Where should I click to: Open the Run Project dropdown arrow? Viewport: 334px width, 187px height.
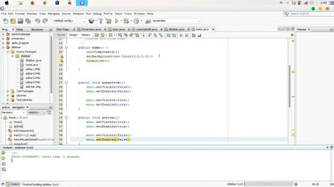pyautogui.click(x=121, y=21)
